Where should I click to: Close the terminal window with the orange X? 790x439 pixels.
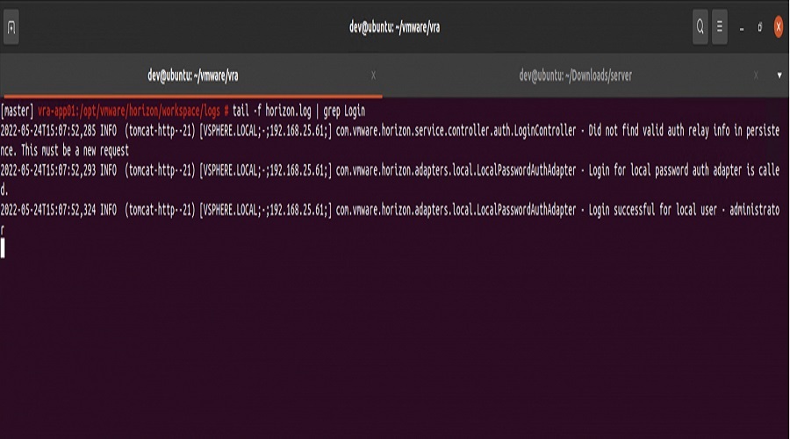tap(779, 27)
